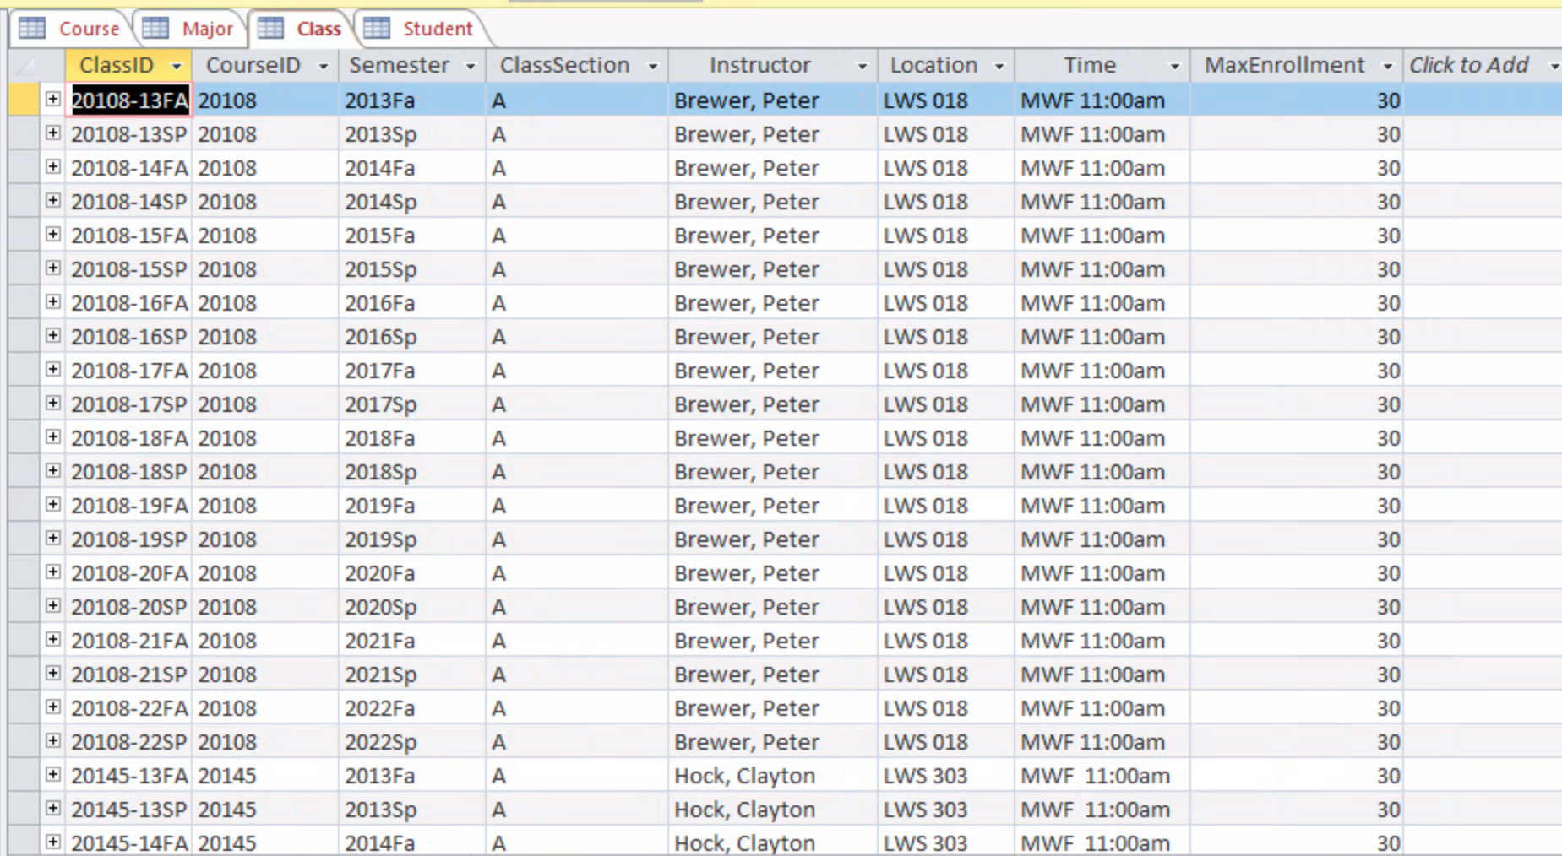The height and width of the screenshot is (856, 1562).
Task: Expand subdatasheet for row 20108-13SP
Action: click(53, 133)
